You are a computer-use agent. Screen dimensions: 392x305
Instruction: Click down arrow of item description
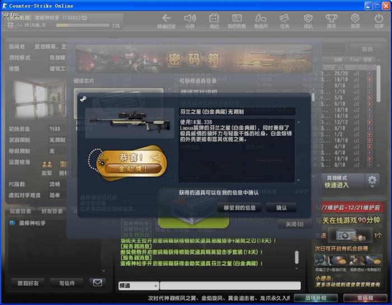[x=298, y=180]
